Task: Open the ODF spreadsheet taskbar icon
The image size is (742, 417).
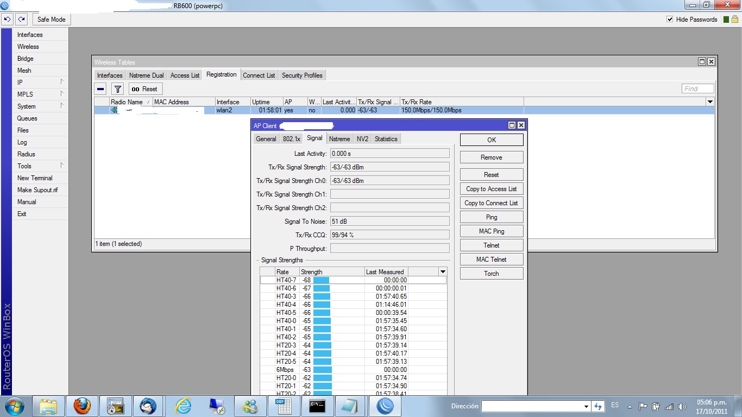Action: tap(283, 406)
